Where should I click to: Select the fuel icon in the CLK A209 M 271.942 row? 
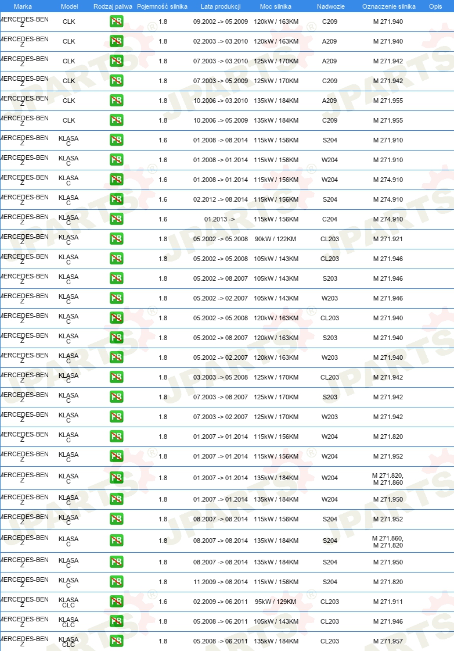pos(117,61)
